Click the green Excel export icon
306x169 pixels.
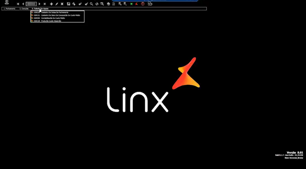click(132, 4)
